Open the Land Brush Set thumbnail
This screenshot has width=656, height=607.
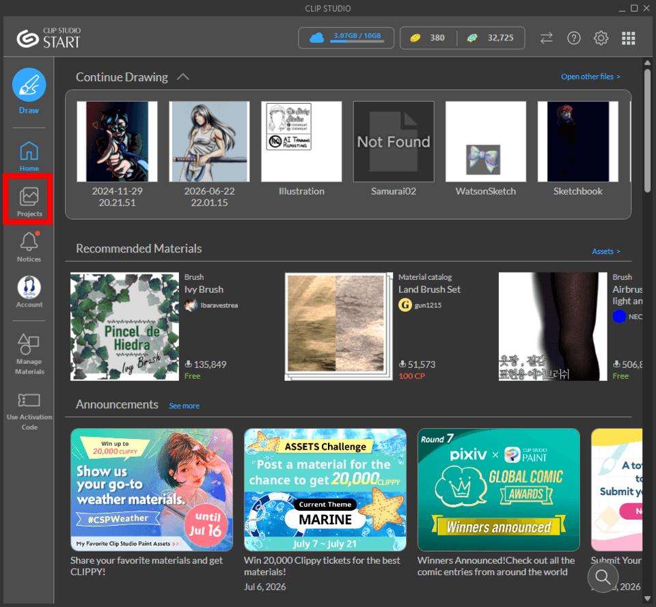(x=338, y=326)
